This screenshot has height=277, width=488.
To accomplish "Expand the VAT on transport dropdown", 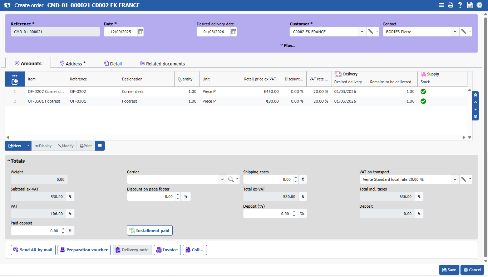I will (455, 179).
